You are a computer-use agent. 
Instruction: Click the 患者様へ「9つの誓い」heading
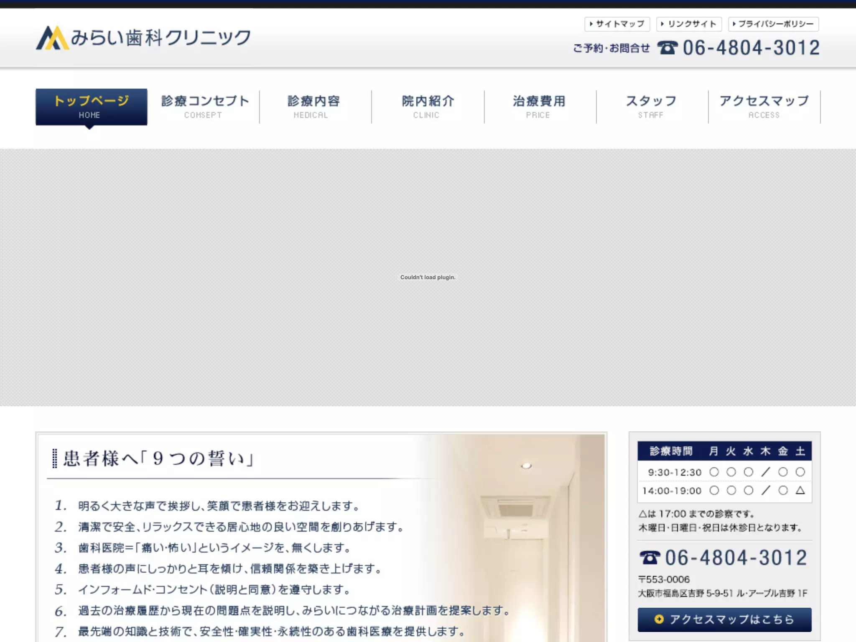coord(158,459)
